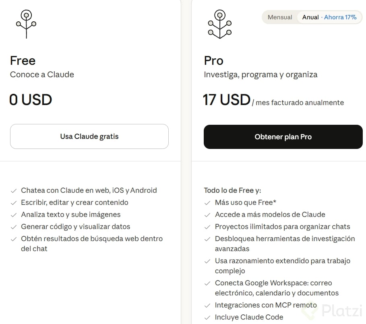Click the Obtener plan Pro button

tap(283, 137)
